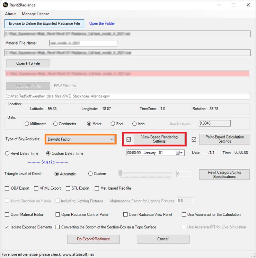Check Open Radiance View Panel
Screen dimensions: 256x258
125,215
